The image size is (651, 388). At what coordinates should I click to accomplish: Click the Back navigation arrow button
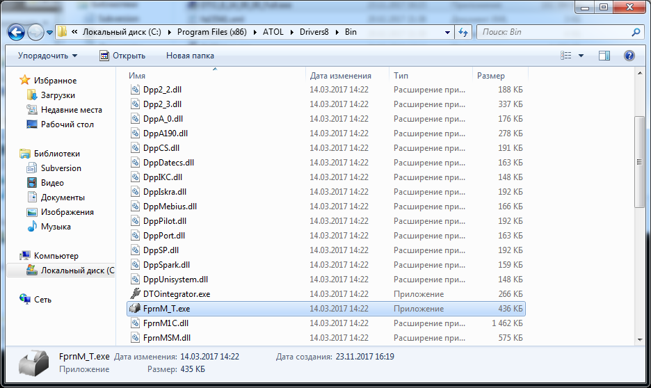click(x=16, y=32)
